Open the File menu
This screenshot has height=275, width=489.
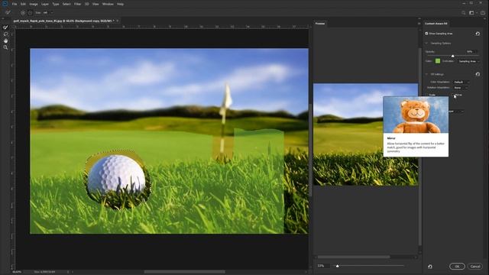[x=15, y=4]
